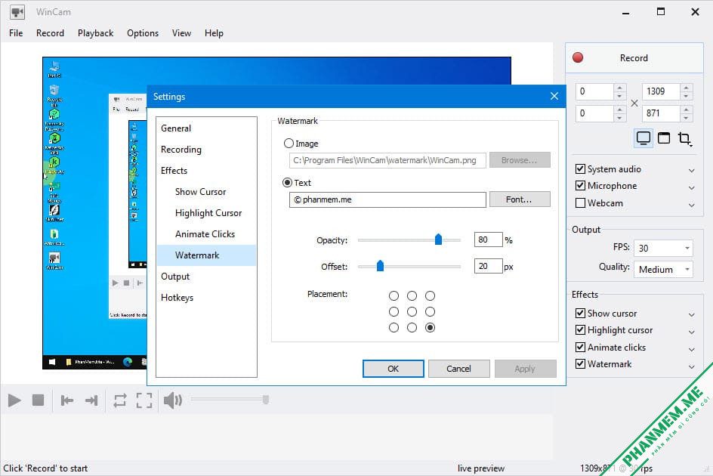The height and width of the screenshot is (476, 713).
Task: Click the Stop playback icon
Action: click(x=39, y=400)
